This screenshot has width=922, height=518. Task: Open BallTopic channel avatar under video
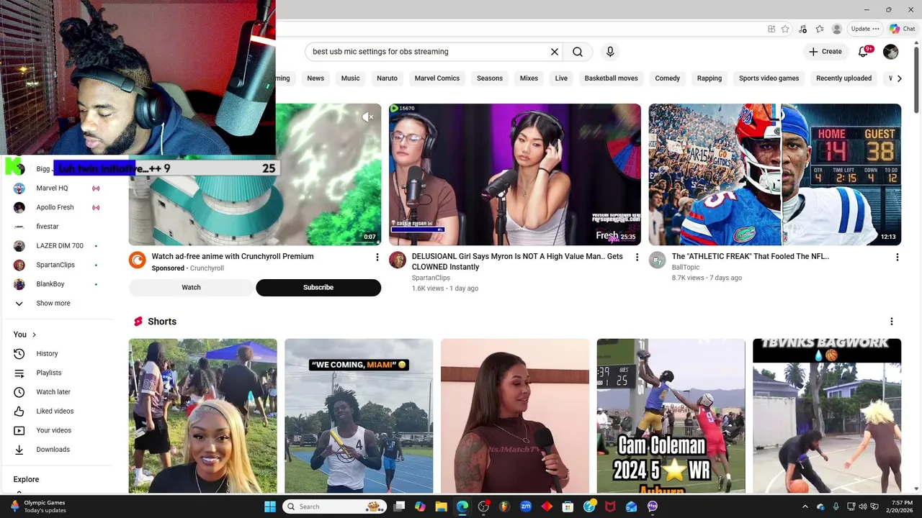tap(657, 260)
